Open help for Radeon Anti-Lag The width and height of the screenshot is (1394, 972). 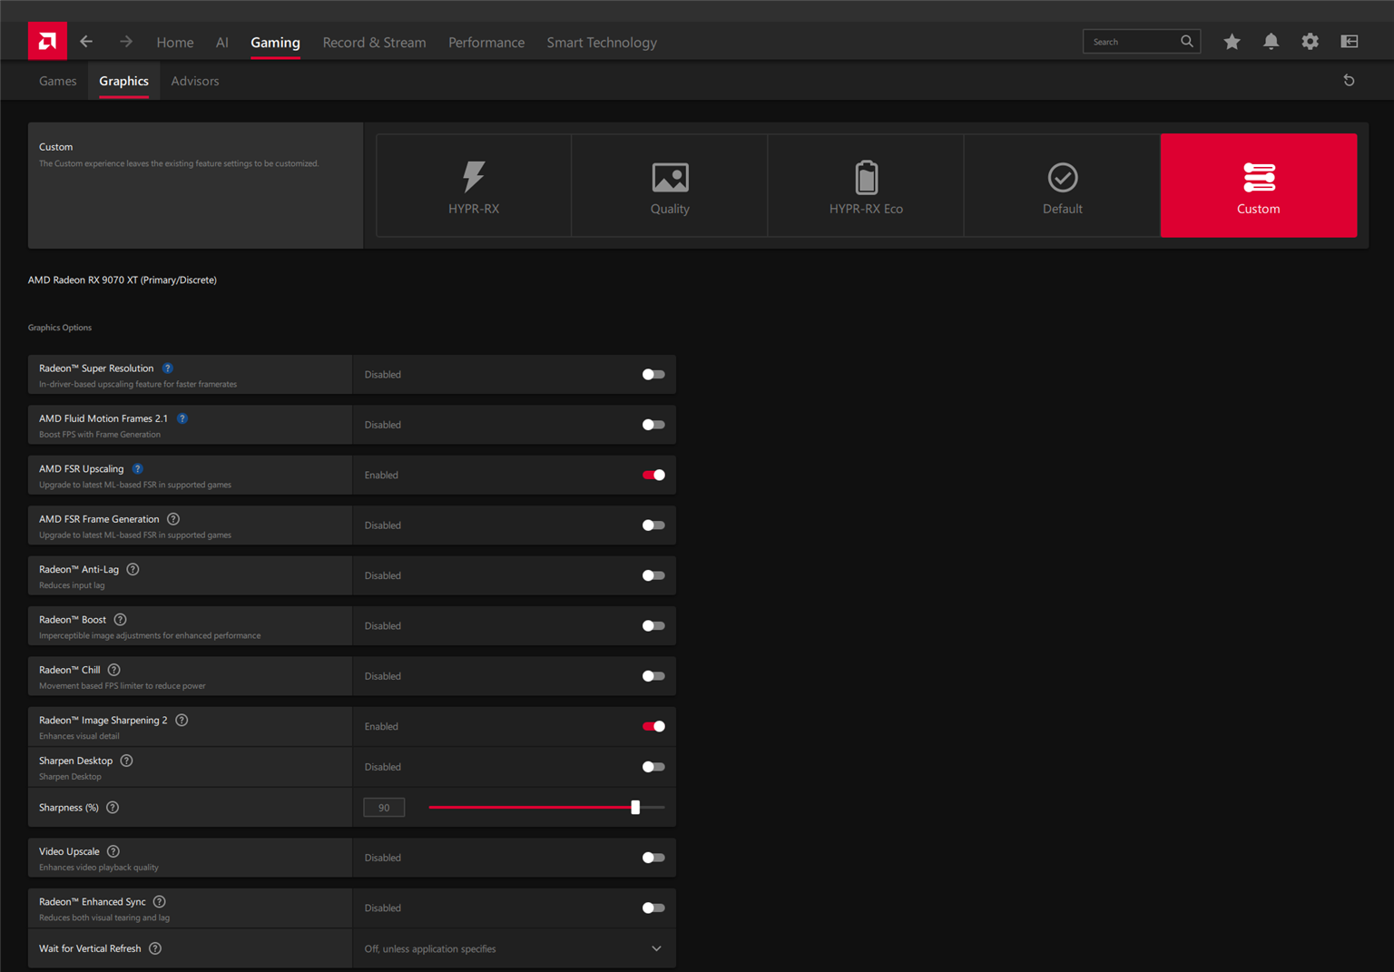coord(133,569)
